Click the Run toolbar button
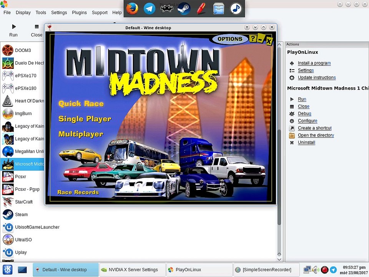Viewport: 369px width, 277px height. [x=13, y=30]
